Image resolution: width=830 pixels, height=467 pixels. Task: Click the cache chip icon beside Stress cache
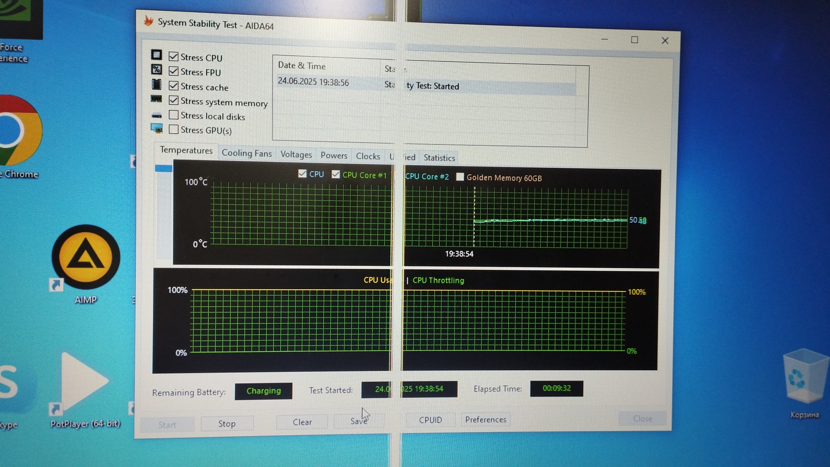156,84
